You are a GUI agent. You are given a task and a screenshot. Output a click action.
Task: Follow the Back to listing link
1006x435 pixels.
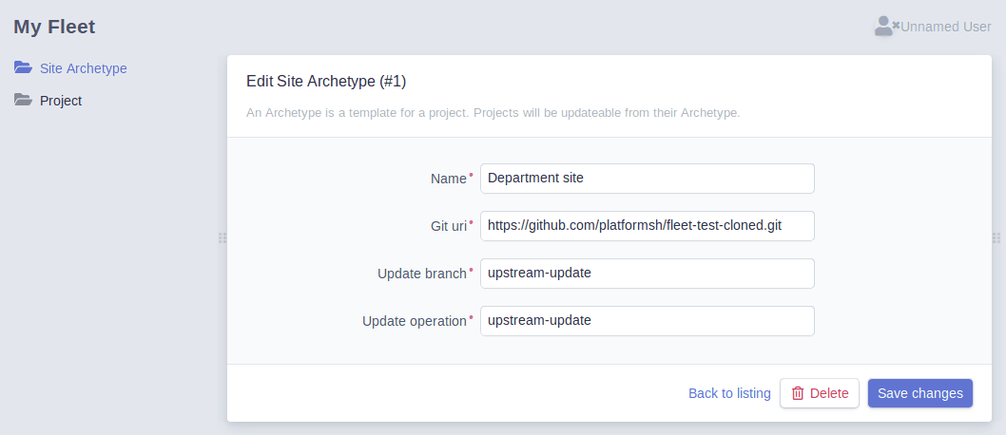coord(729,393)
